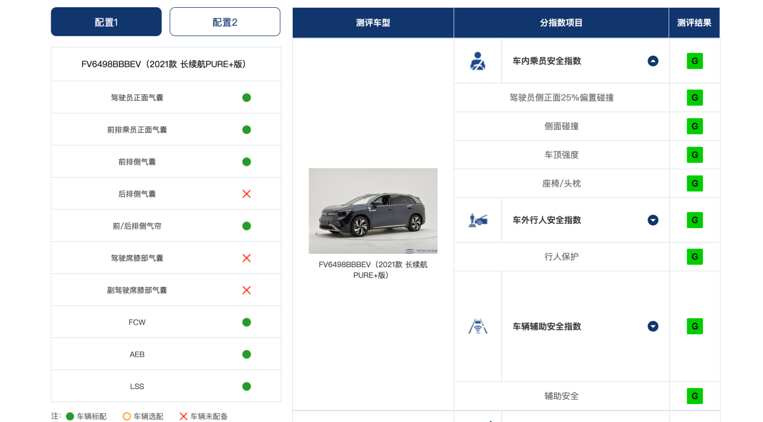Viewport: 763px width, 422px height.
Task: Click the 车外行人安全指数 pedestrian and car icon
Action: (478, 220)
